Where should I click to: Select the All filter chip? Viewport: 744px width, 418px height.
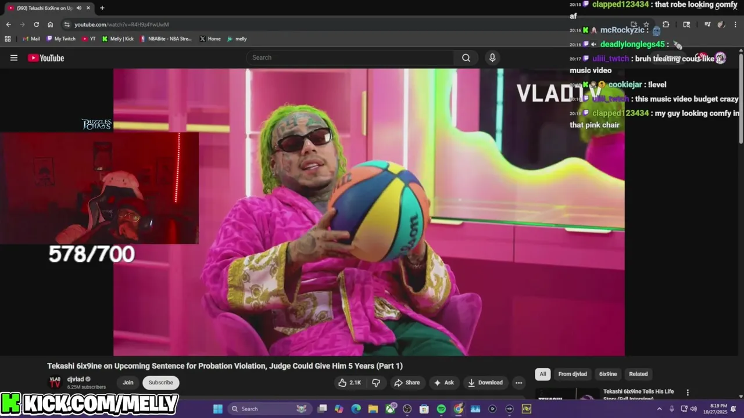[543, 374]
